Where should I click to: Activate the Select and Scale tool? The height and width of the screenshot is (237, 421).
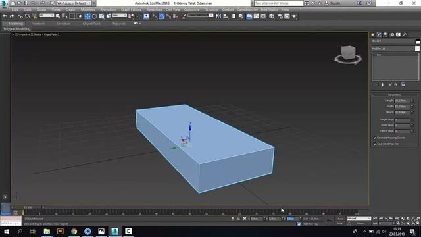(x=101, y=16)
